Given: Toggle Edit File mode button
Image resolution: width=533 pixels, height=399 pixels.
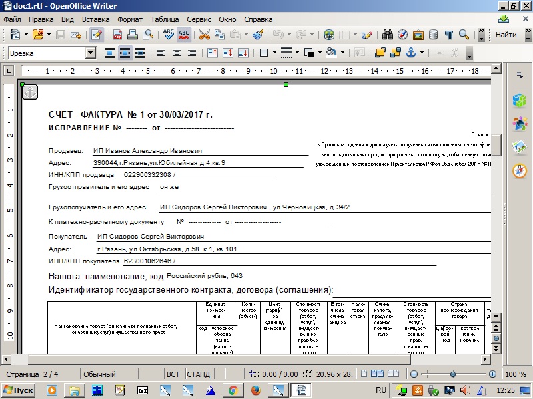Looking at the screenshot, I should 97,35.
